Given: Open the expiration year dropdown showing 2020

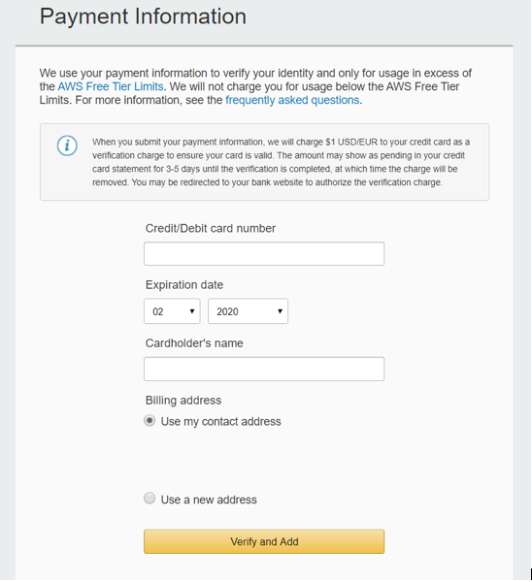Looking at the screenshot, I should (248, 311).
